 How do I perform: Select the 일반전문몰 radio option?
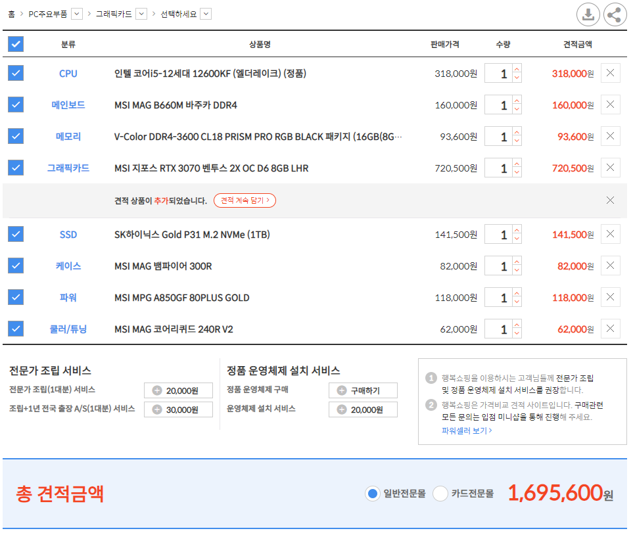coord(373,494)
